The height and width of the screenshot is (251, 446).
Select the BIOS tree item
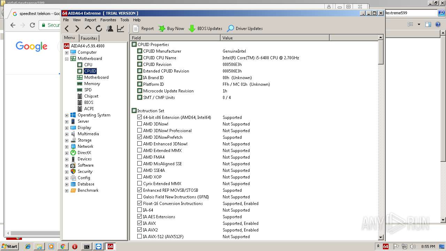coord(89,102)
